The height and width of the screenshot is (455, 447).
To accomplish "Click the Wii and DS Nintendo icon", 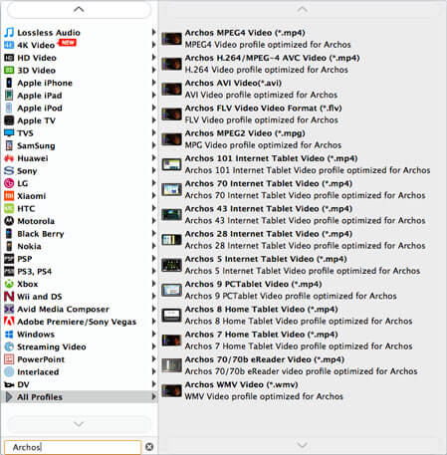I will click(9, 297).
